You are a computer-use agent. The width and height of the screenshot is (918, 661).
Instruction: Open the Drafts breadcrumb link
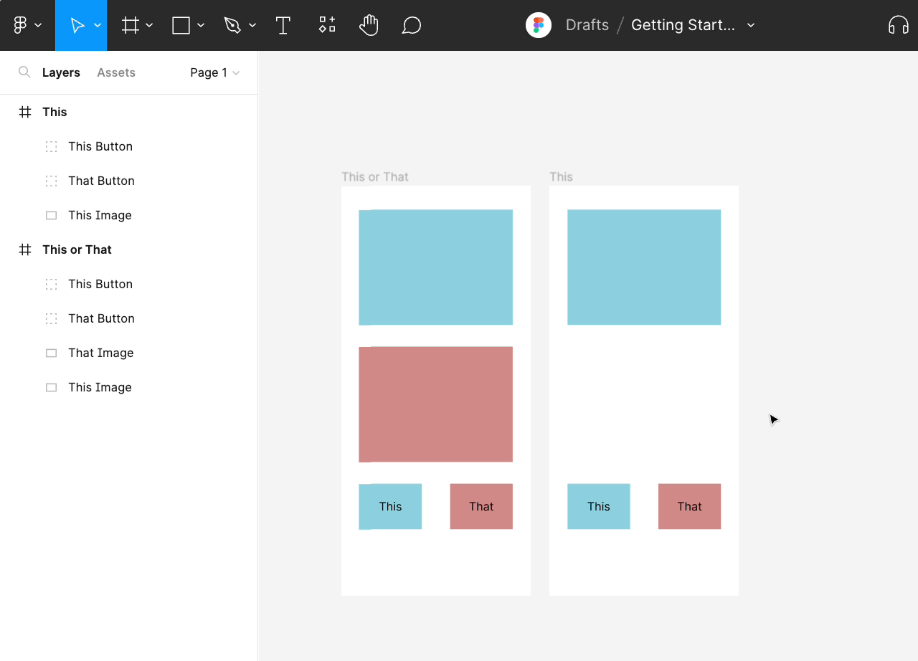click(x=587, y=25)
